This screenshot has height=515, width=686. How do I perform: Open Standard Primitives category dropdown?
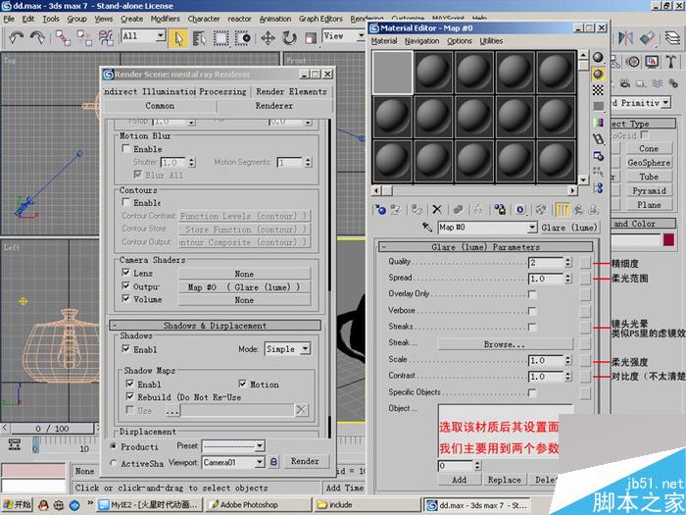pos(665,103)
